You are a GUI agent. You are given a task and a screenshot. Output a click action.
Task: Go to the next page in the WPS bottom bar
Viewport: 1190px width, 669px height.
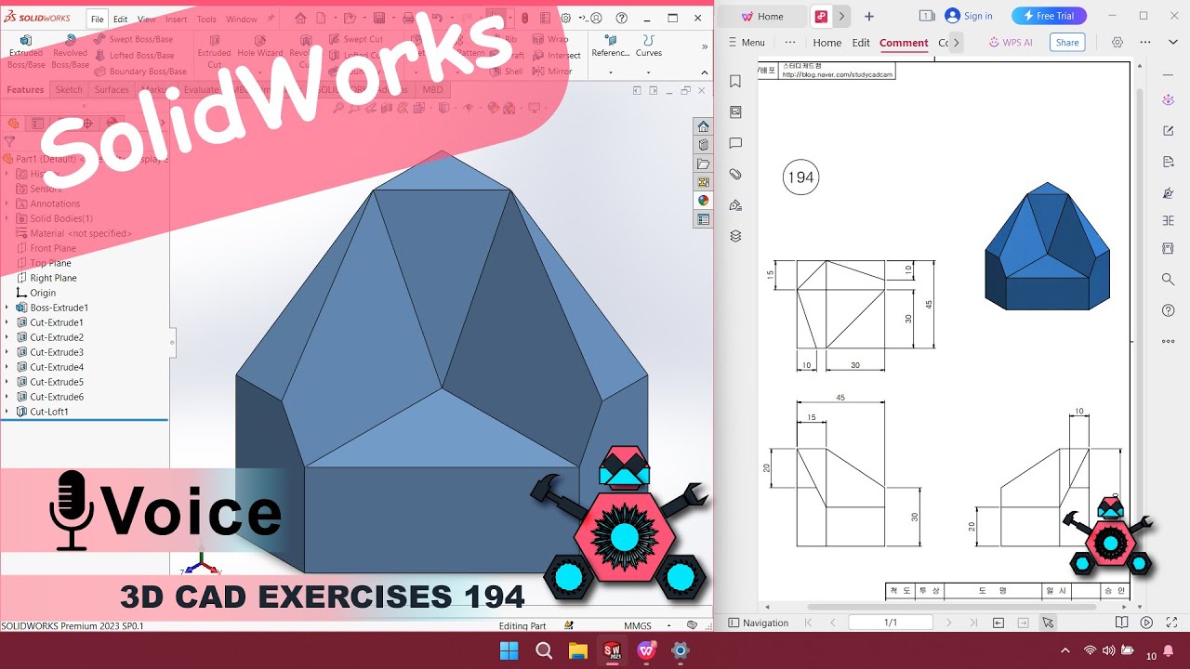tap(948, 623)
